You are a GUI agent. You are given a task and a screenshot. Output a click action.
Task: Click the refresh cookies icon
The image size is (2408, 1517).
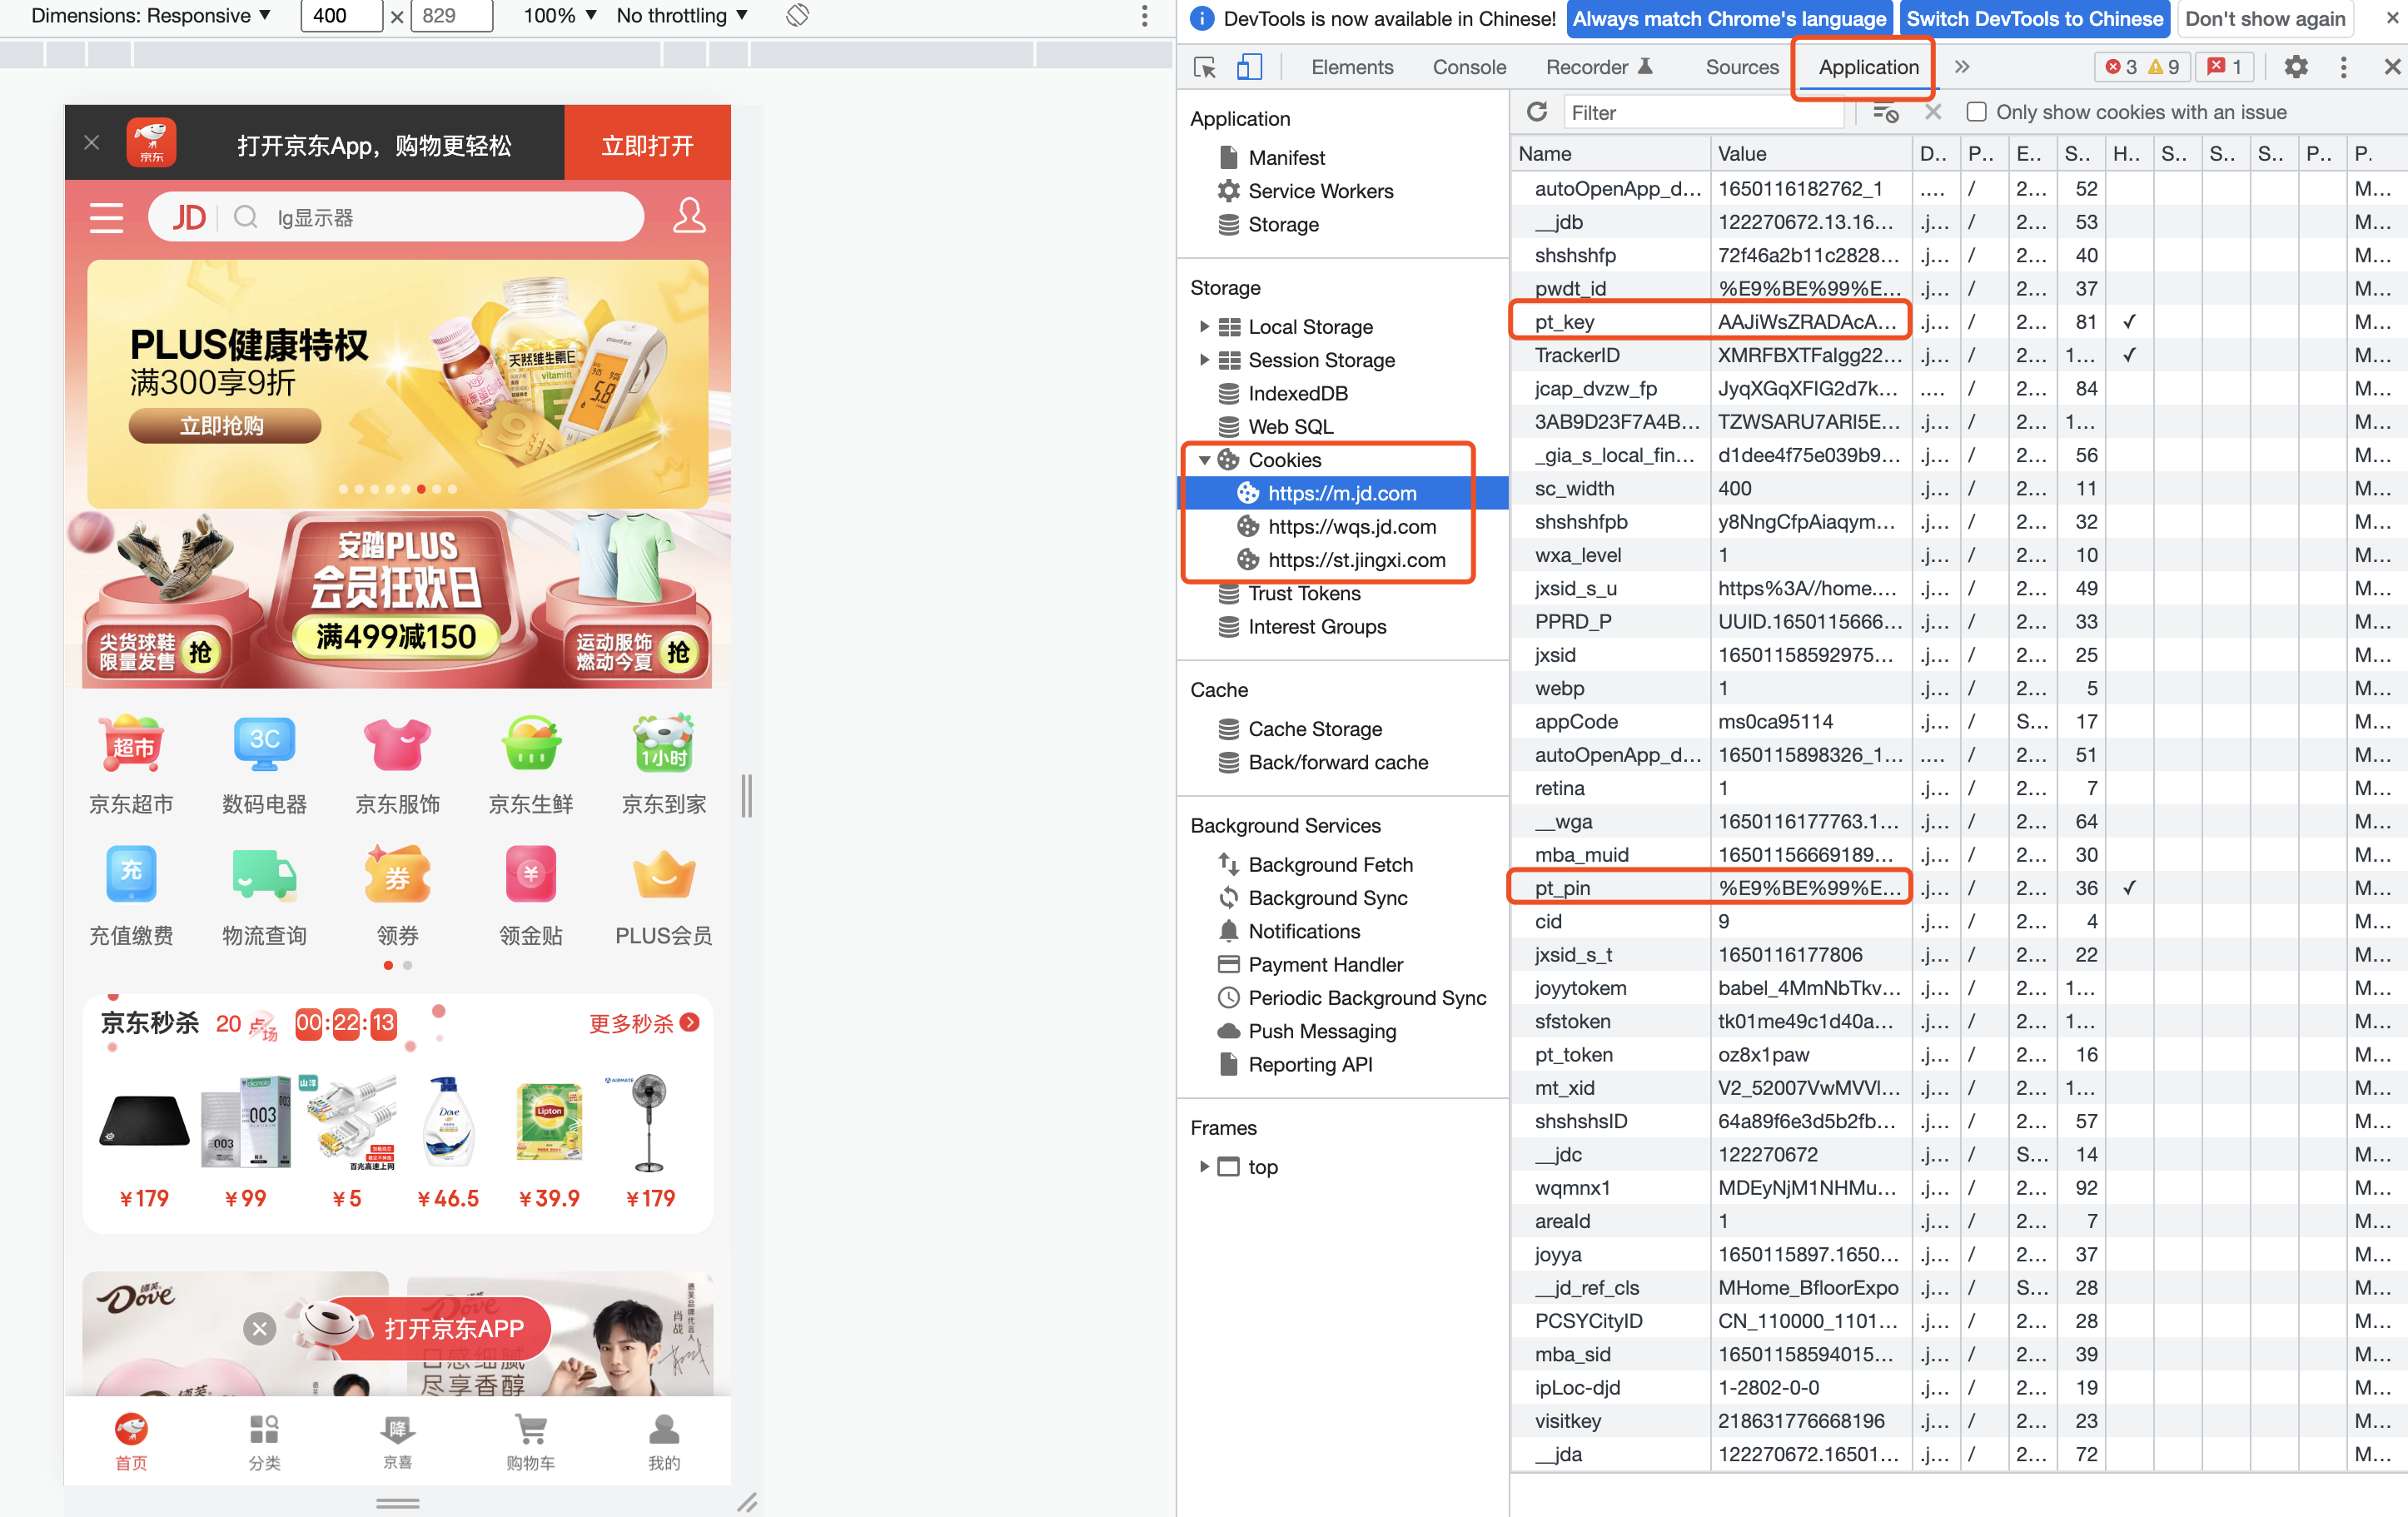1536,112
